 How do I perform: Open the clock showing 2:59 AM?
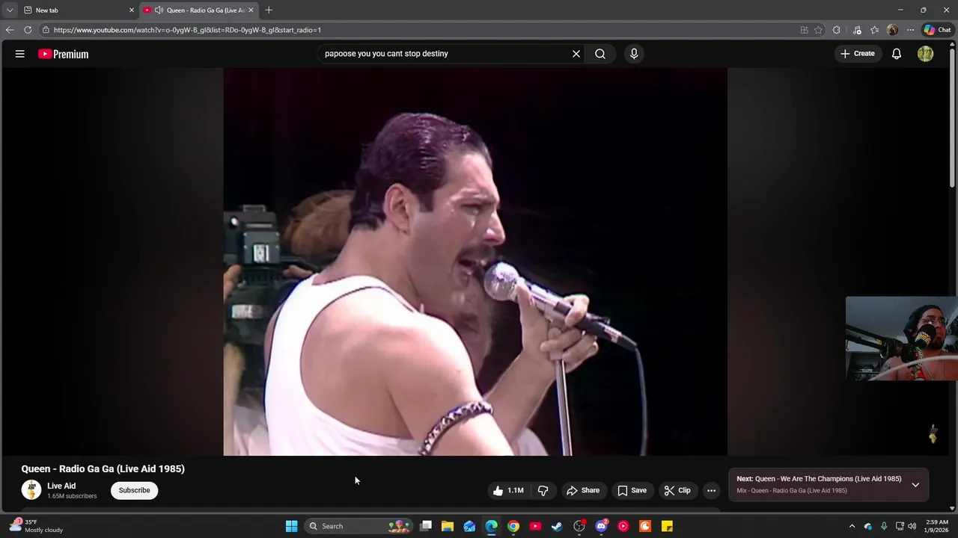[937, 526]
